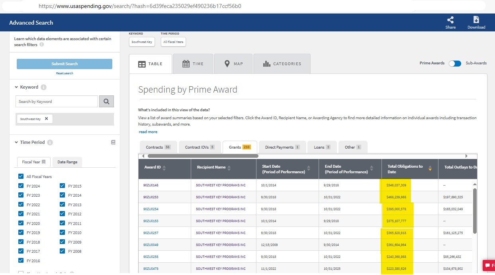This screenshot has width=495, height=275.
Task: Open the Direct Payments tab
Action: pos(282,147)
